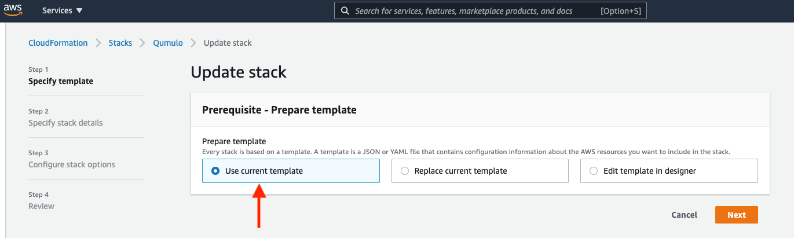The image size is (794, 238).
Task: Open the Review step
Action: pos(41,201)
